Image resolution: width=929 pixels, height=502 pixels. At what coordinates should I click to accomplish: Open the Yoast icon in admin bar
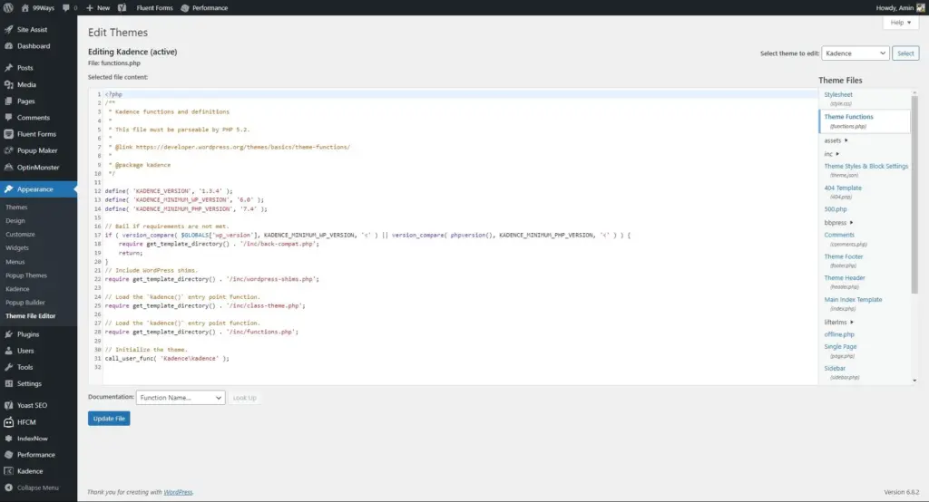(x=122, y=7)
